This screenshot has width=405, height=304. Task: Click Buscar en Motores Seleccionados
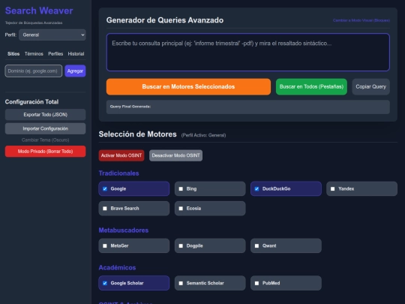pyautogui.click(x=188, y=86)
